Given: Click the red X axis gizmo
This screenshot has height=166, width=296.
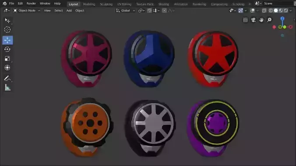Looking at the screenshot, I should (291, 27).
